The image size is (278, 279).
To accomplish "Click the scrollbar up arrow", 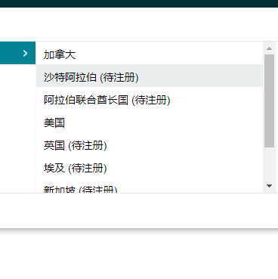I will [x=269, y=48].
